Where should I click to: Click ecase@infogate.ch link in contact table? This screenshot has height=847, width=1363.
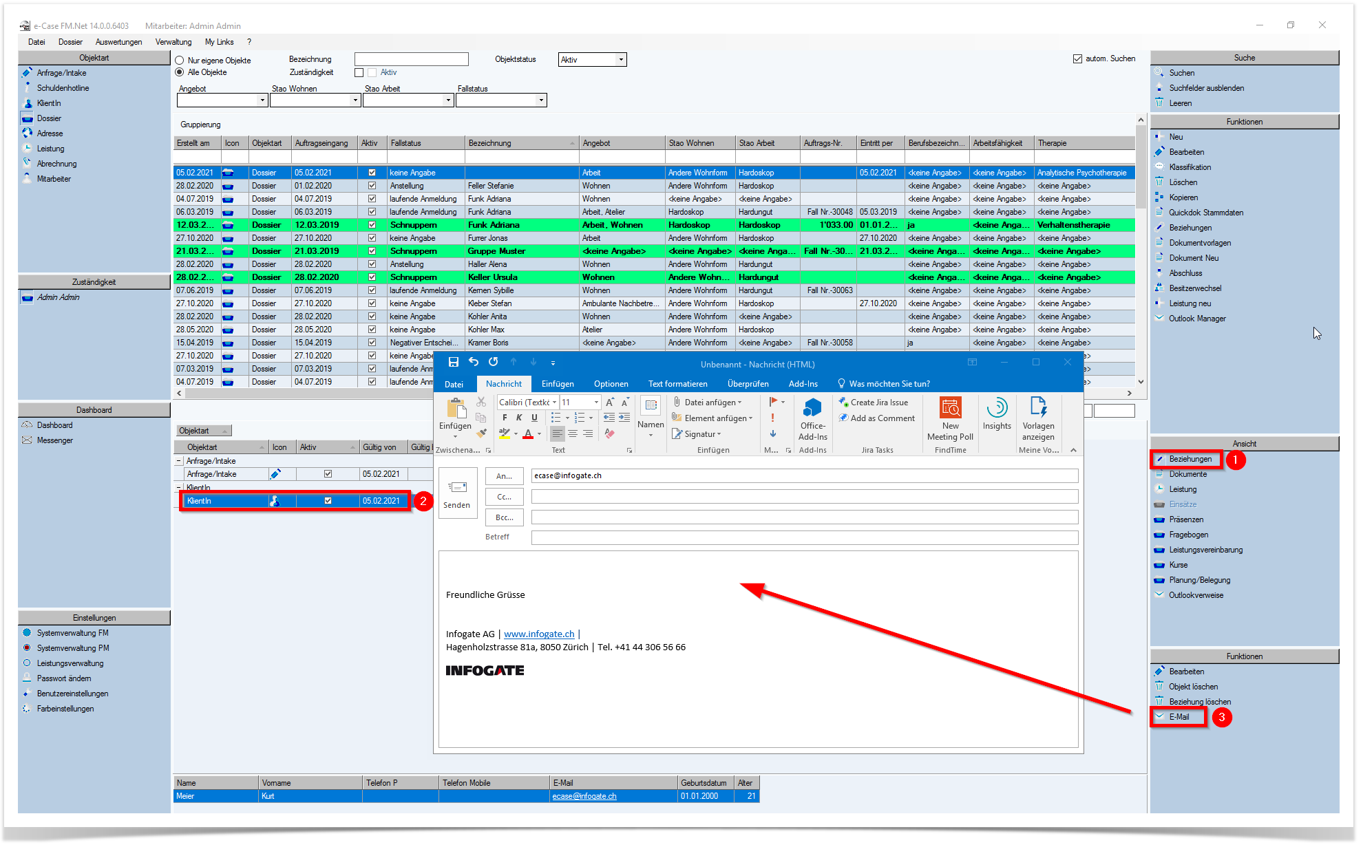click(584, 796)
